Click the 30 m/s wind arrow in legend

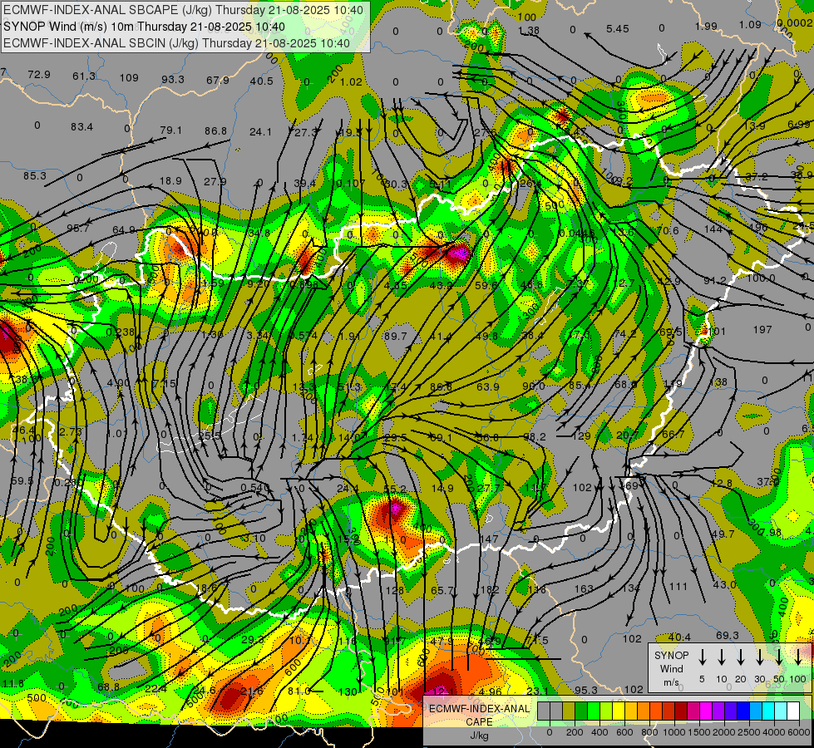coord(759,657)
